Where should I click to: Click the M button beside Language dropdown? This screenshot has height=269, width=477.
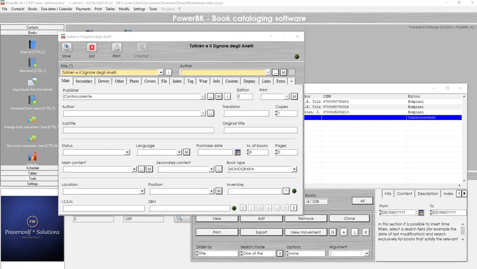tap(187, 152)
